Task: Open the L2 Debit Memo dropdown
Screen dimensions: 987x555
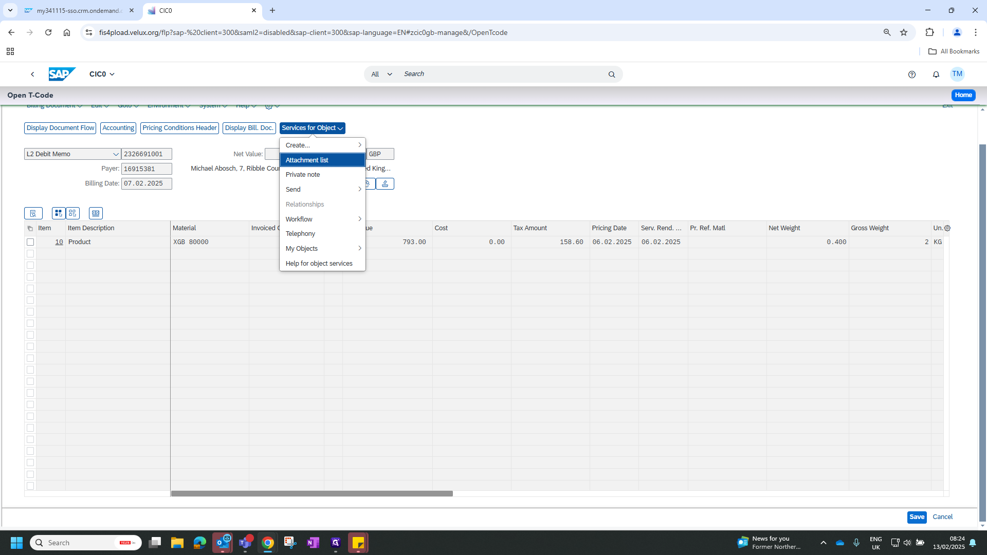Action: [x=116, y=154]
